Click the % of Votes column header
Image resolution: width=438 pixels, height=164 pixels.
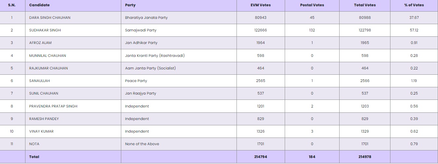414,5
